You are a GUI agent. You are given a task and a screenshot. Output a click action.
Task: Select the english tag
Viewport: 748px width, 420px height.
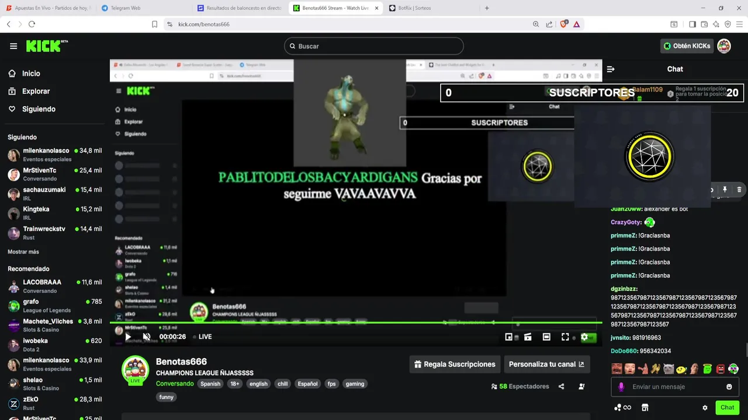[258, 384]
